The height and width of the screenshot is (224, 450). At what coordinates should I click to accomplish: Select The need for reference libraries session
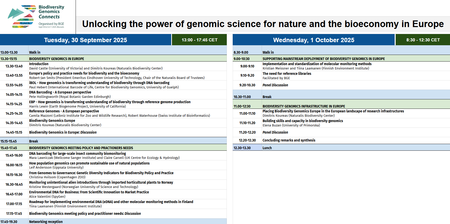click(341, 76)
